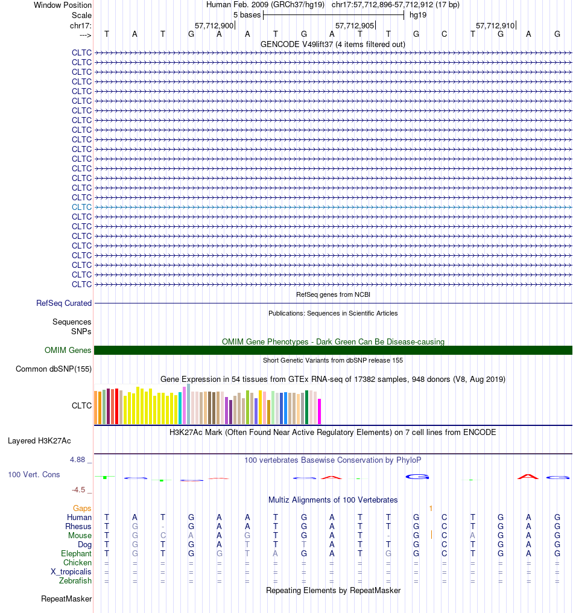573x613 pixels.
Task: Click the 57,712,910 position marker
Action: (496, 26)
